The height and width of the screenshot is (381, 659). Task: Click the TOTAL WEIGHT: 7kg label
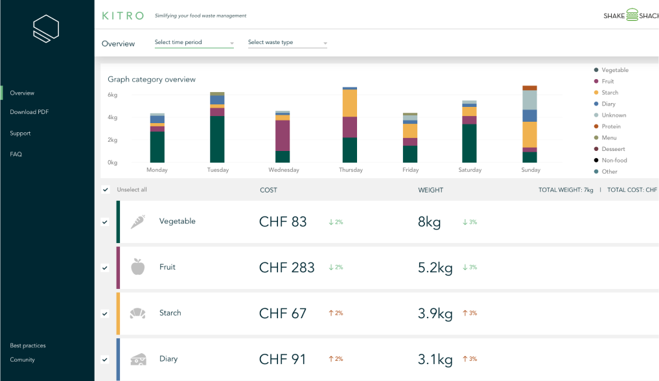coord(566,190)
